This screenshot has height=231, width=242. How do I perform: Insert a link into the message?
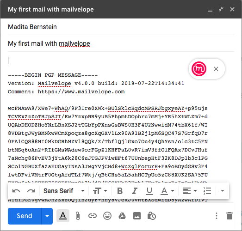pos(93,216)
